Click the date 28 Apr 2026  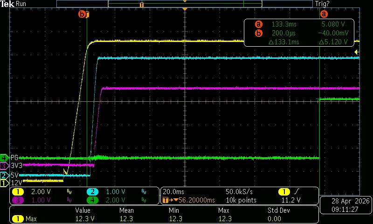click(x=351, y=201)
